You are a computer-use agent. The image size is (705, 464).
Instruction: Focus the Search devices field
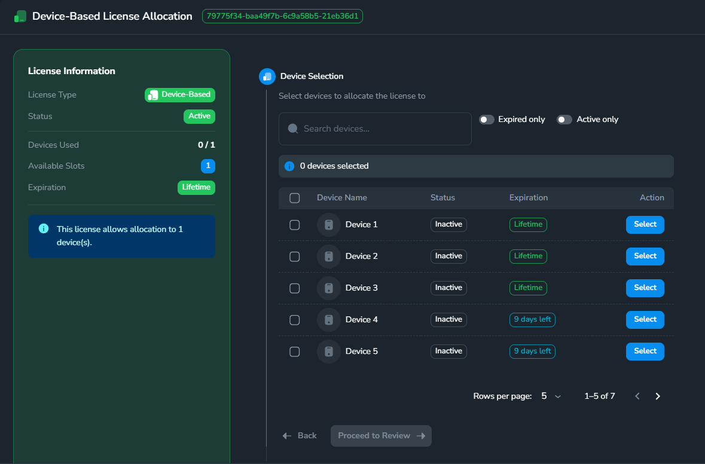click(x=375, y=129)
